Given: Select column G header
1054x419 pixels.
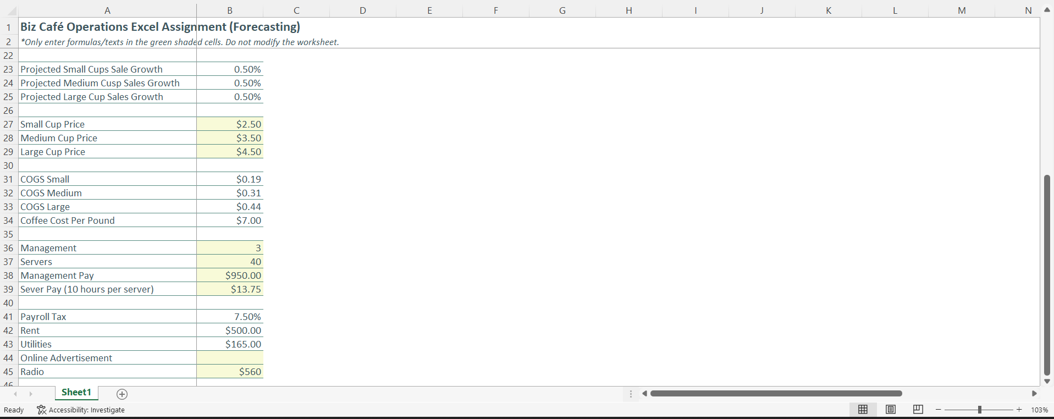Looking at the screenshot, I should [562, 10].
